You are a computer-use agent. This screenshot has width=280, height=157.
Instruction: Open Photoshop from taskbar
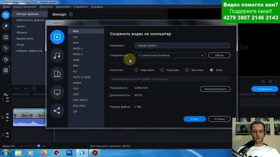(x=69, y=153)
